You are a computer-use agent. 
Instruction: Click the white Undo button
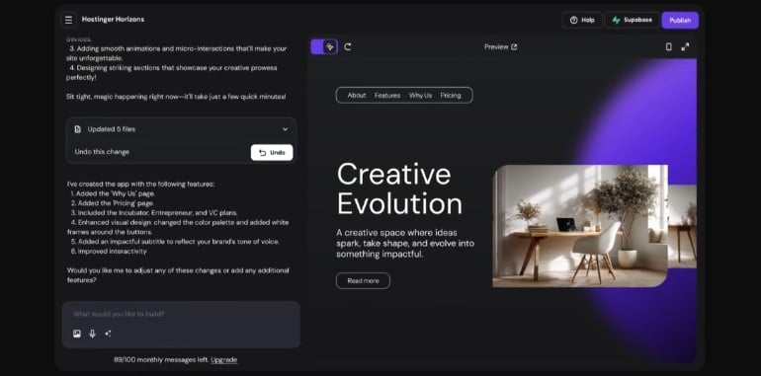point(272,152)
